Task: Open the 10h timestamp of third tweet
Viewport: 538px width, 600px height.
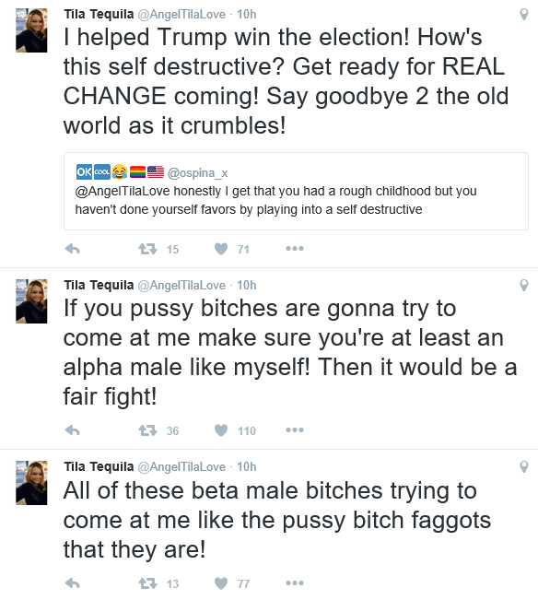Action: coord(247,467)
